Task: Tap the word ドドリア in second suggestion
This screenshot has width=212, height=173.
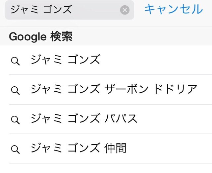Action: [175, 89]
